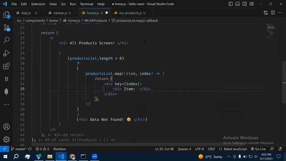The height and width of the screenshot is (161, 286).
Task: Change UTF-8 encoding
Action: coord(199,149)
